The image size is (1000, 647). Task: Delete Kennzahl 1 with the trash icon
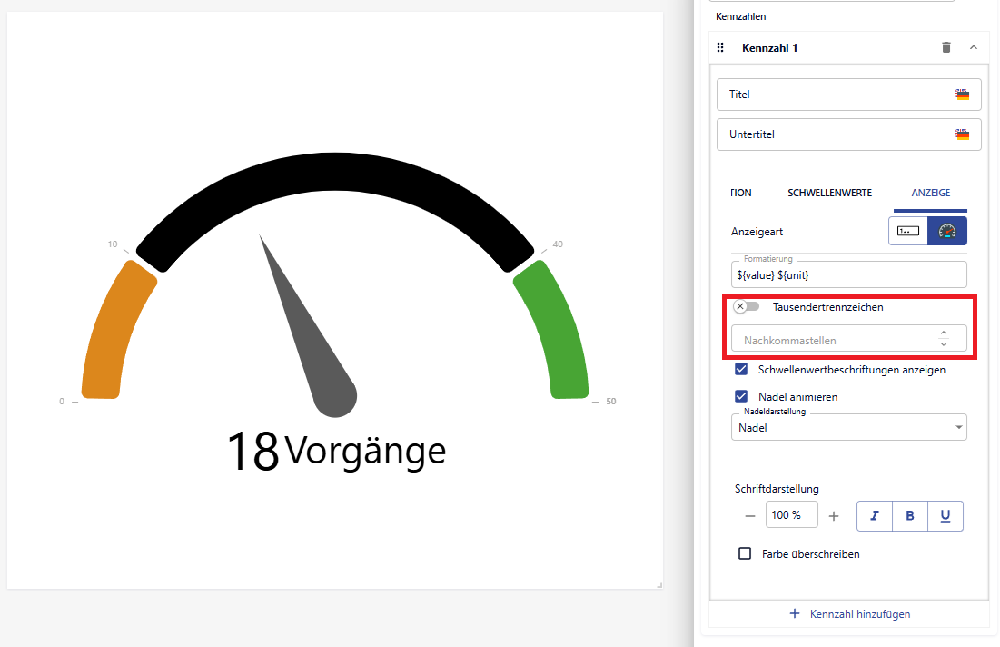coord(946,47)
